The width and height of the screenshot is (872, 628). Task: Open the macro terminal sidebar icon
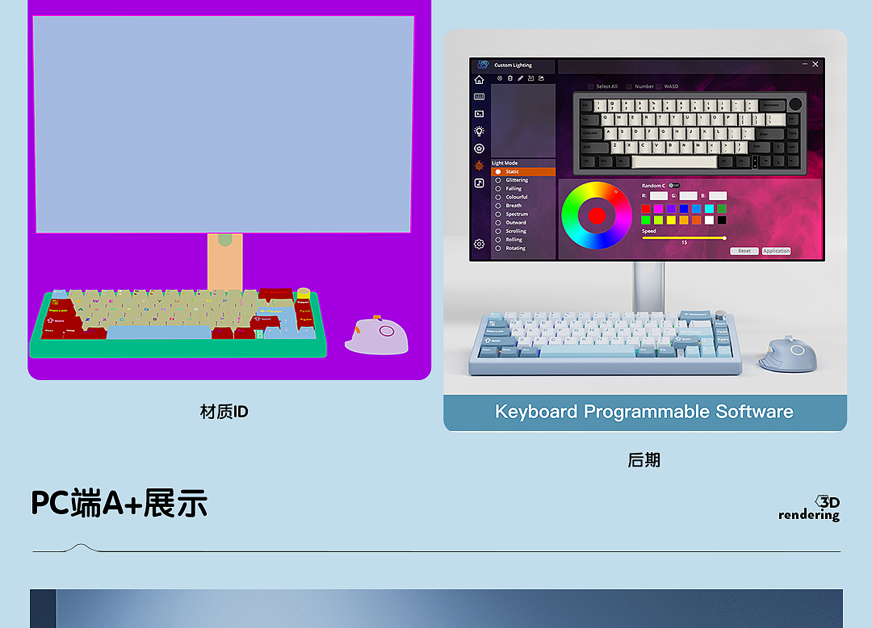click(x=479, y=114)
